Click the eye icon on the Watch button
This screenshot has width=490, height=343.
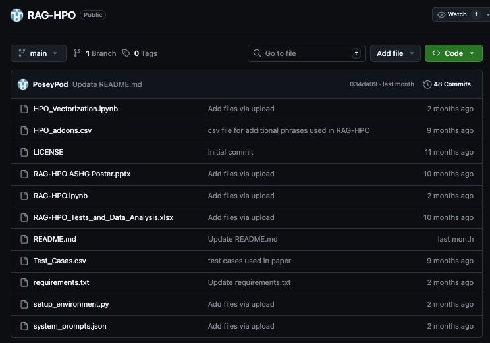[x=441, y=14]
